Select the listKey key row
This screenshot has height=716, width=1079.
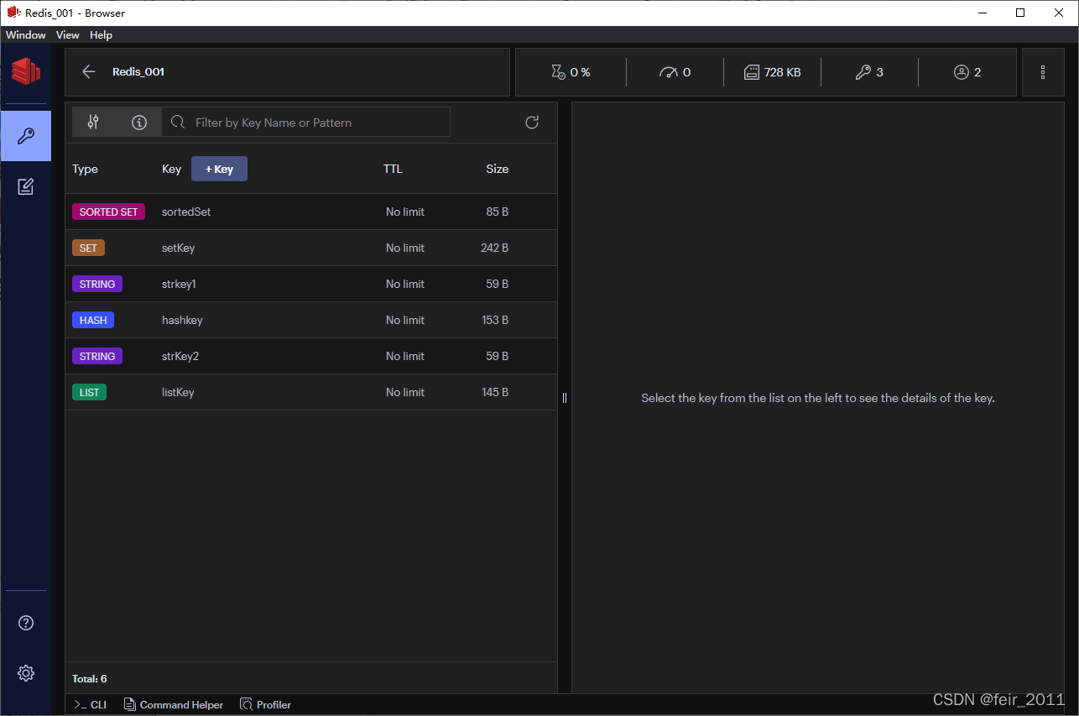[x=311, y=392]
